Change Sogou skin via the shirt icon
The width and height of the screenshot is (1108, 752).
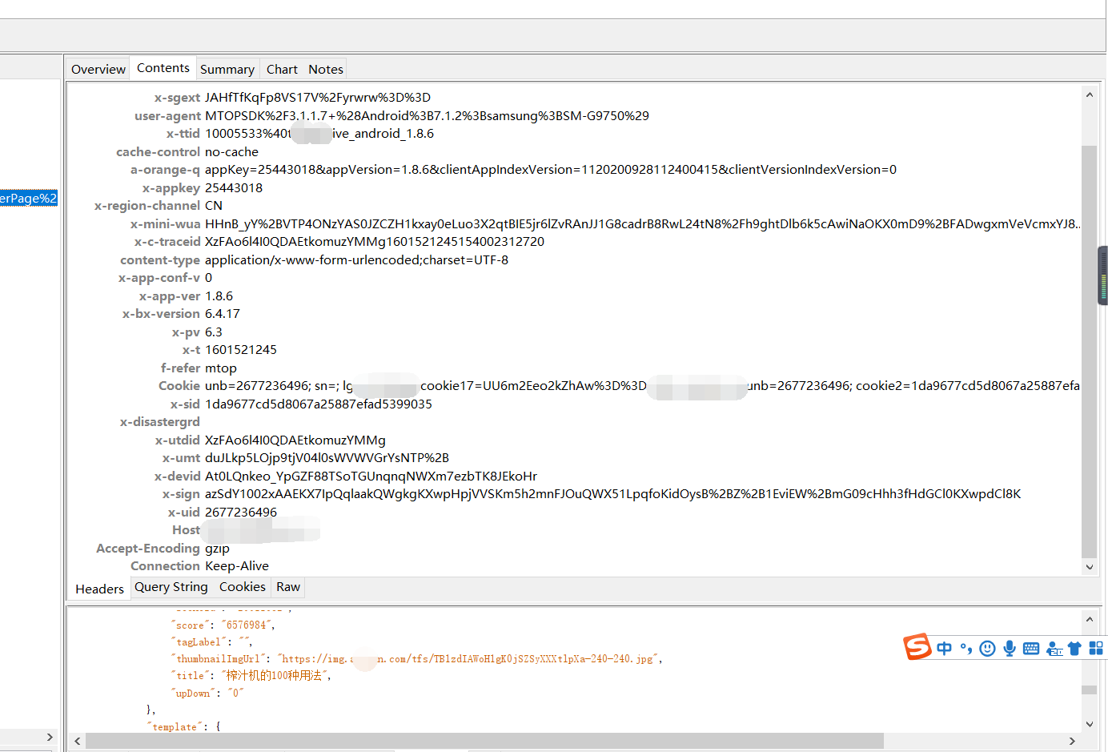click(1074, 648)
